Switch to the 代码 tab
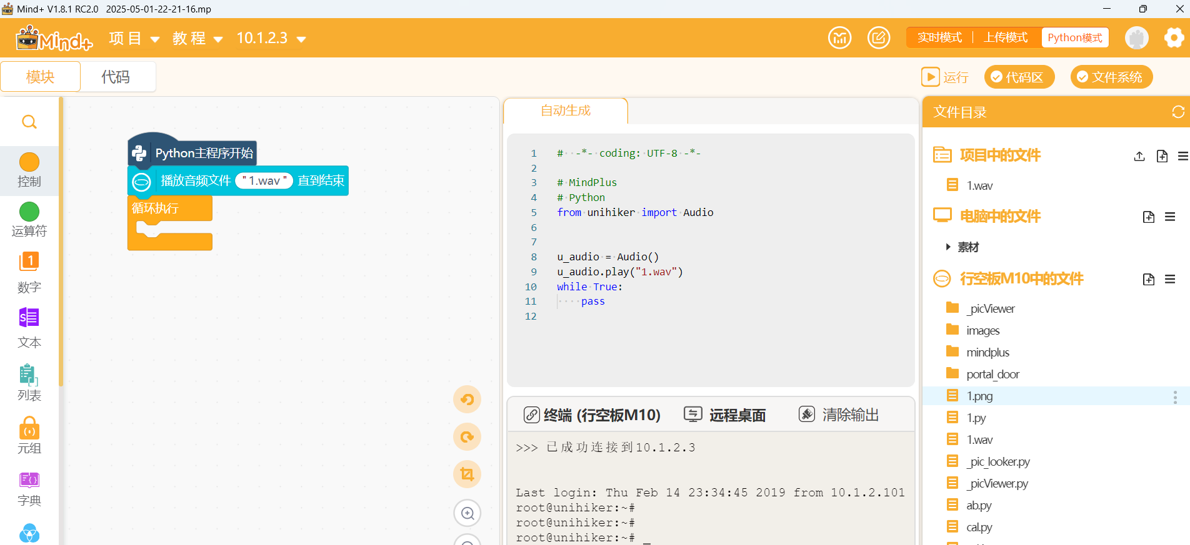 116,77
